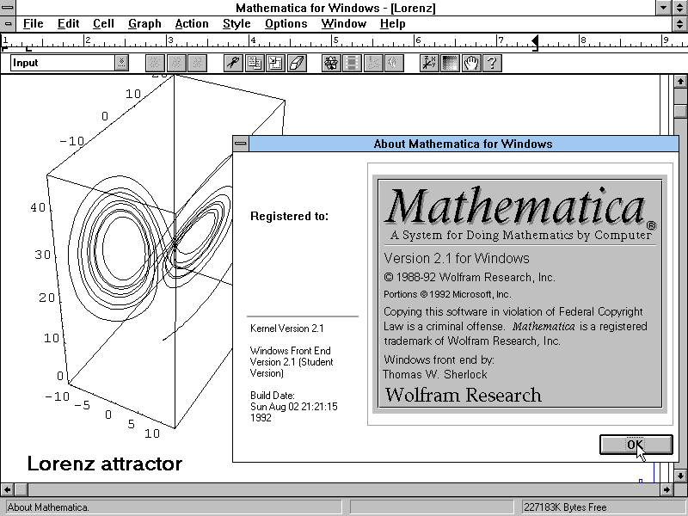
Task: Open the About dialog system menu box
Action: [241, 144]
